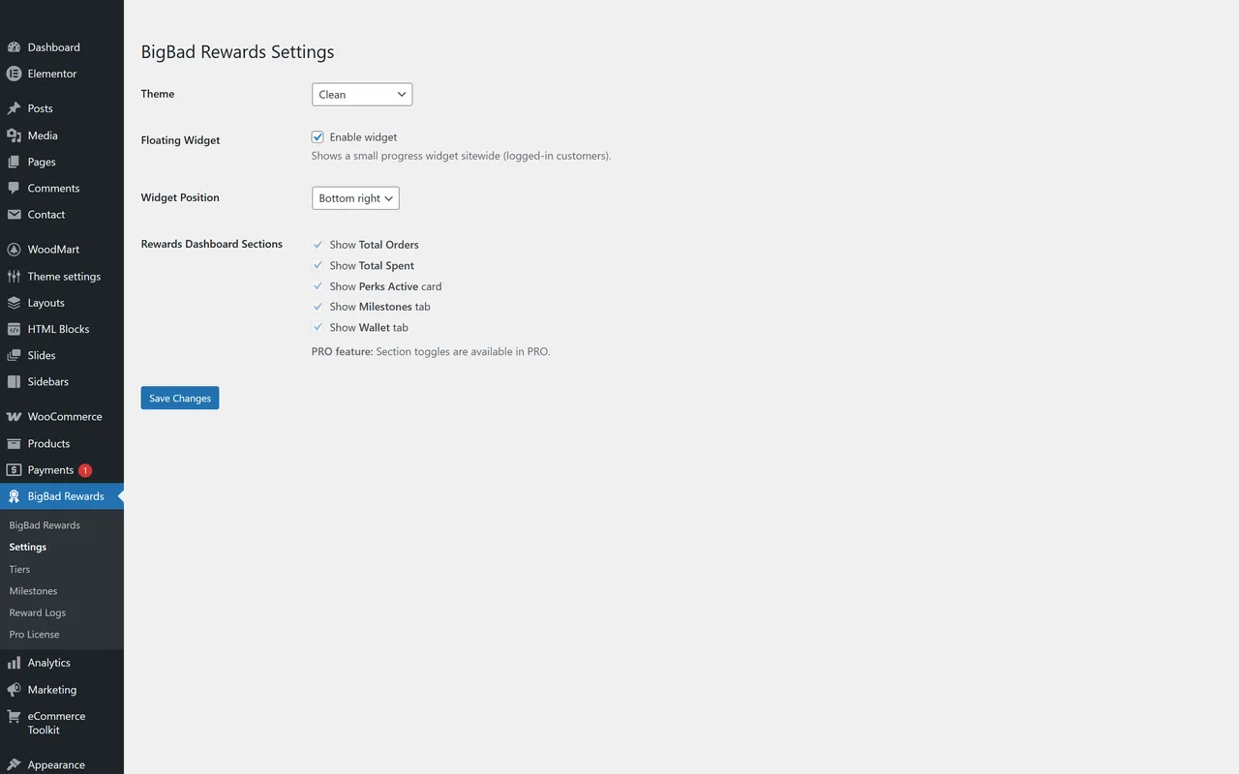Click the Sidebars panel icon
This screenshot has width=1239, height=774.
click(14, 382)
